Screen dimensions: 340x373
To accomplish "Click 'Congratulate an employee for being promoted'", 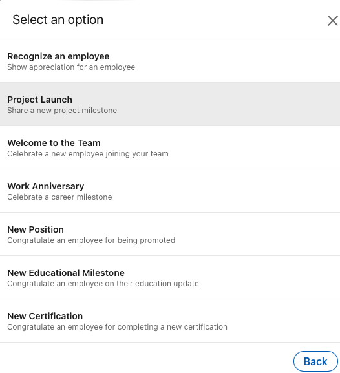I will point(91,240).
